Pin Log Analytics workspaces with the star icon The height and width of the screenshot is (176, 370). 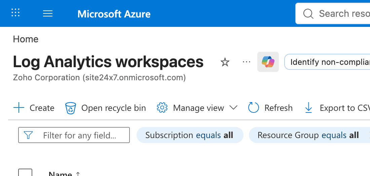225,62
